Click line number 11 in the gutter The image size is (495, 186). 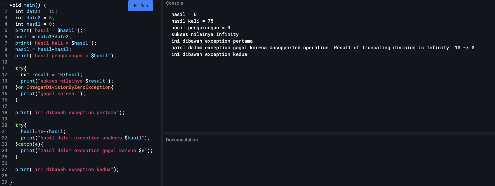click(x=4, y=68)
